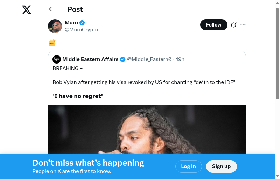
Task: Click the crown emoji in post
Action: (52, 43)
